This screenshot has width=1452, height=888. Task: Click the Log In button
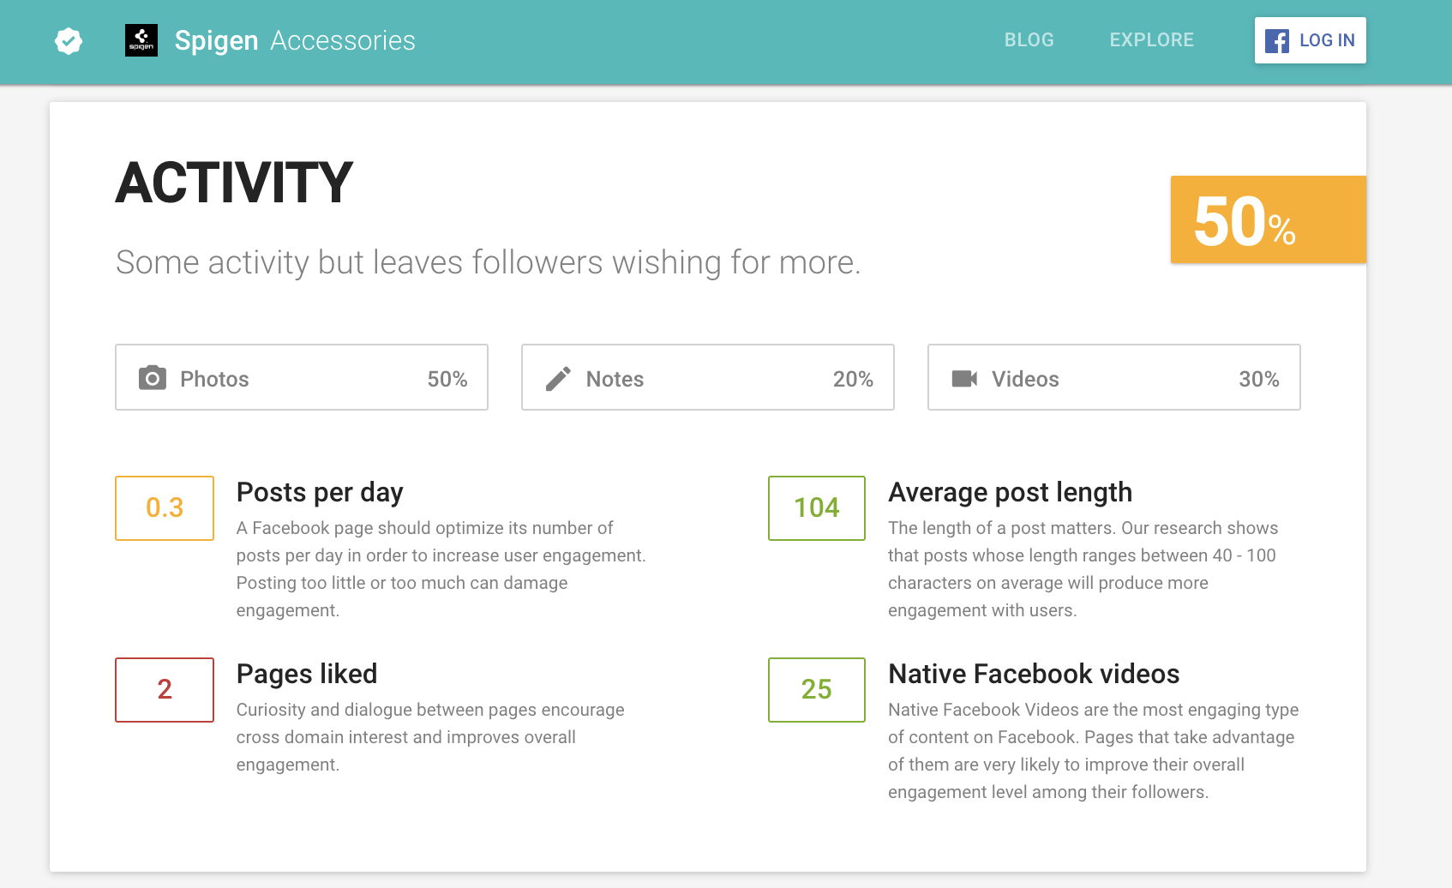[x=1311, y=40]
